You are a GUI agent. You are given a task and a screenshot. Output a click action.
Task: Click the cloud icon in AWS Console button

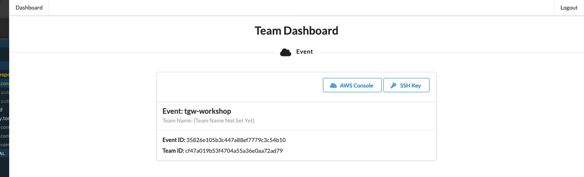tap(333, 86)
